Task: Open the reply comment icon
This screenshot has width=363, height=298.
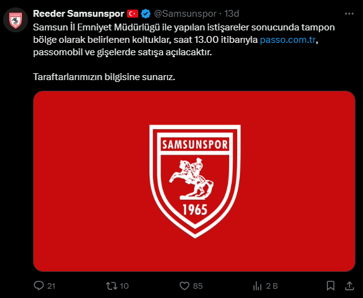Action: pos(39,286)
